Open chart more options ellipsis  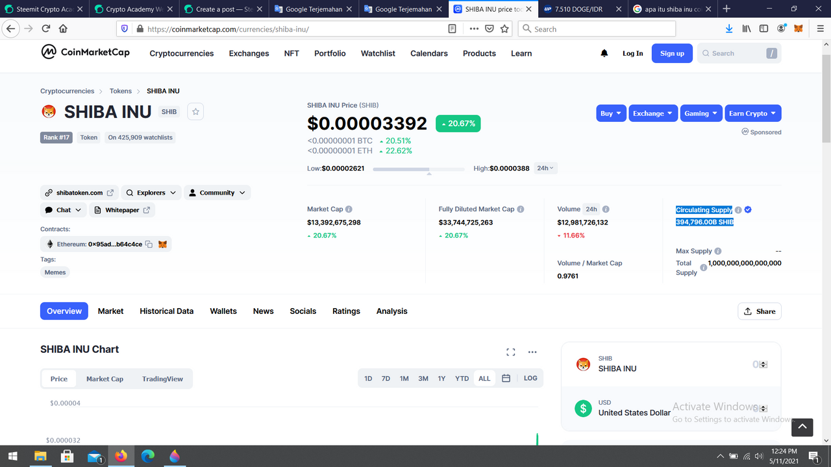532,352
